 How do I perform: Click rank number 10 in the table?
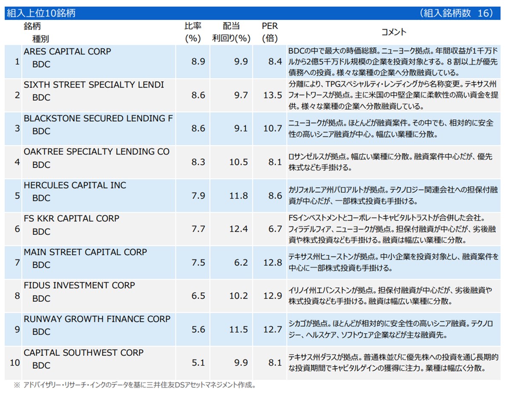15,363
